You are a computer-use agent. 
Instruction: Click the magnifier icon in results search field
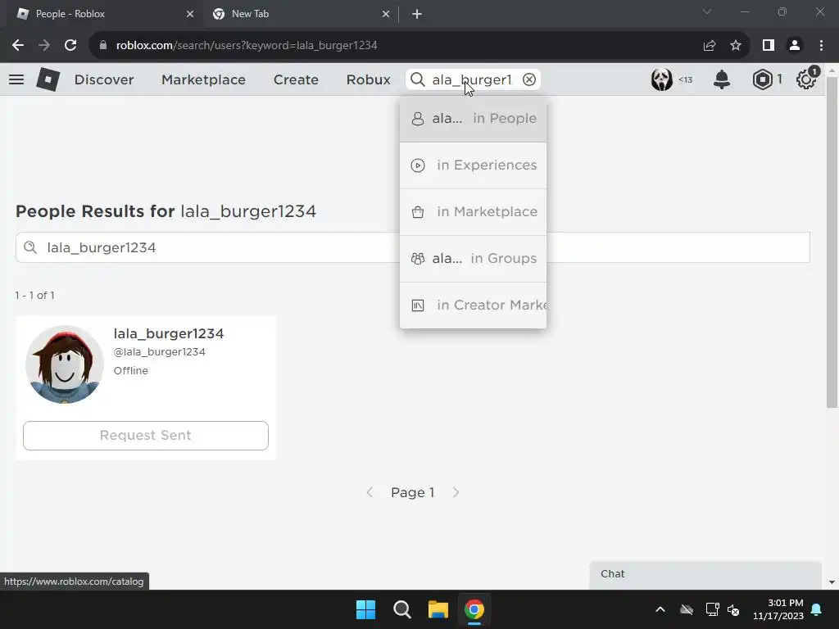pos(30,247)
